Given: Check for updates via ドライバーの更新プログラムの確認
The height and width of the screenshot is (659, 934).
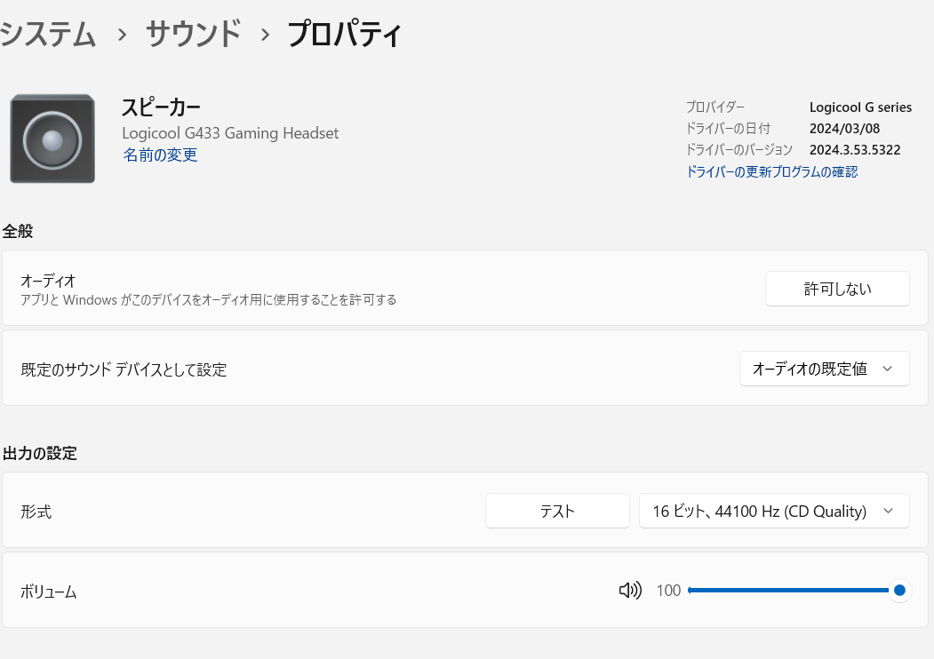Looking at the screenshot, I should [771, 172].
